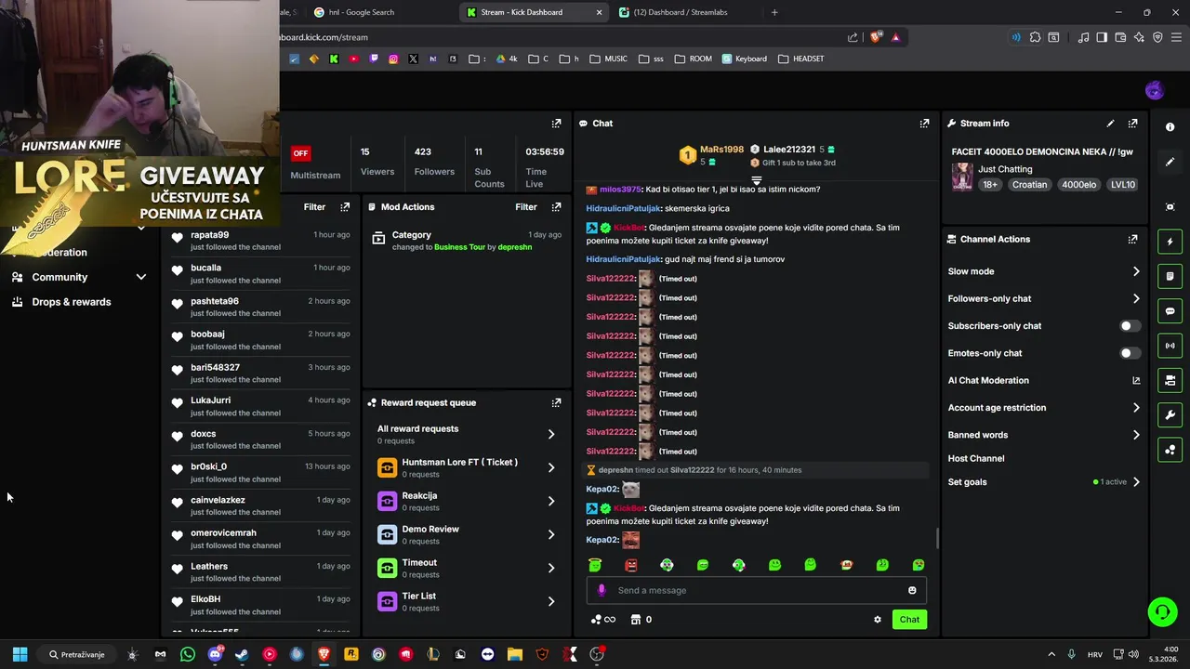The width and height of the screenshot is (1190, 669).
Task: Open the Filter in Mod Actions panel
Action: coord(526,207)
